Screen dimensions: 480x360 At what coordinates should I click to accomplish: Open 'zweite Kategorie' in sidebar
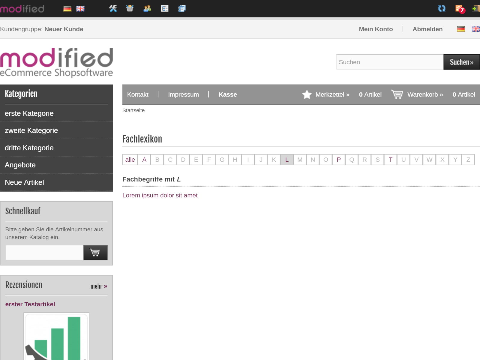31,130
